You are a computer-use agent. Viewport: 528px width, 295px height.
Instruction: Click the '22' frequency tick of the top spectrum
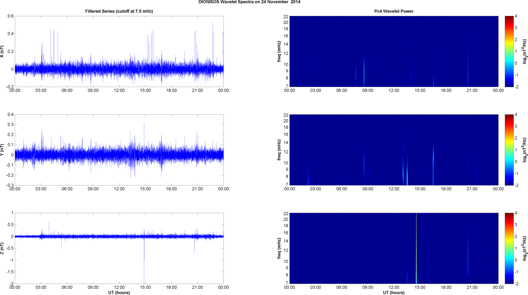pos(286,17)
